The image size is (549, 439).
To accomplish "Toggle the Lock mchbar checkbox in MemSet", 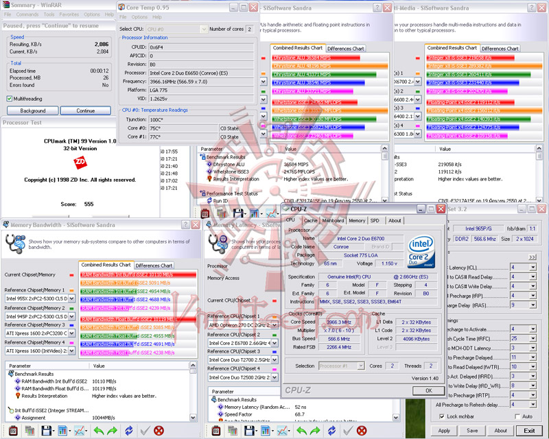I will 442,416.
